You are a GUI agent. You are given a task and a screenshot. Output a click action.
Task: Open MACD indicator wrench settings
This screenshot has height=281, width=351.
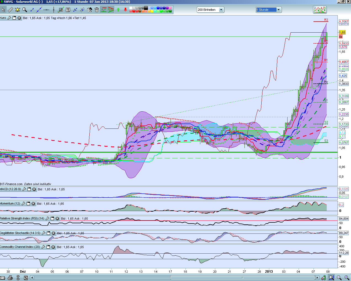[x=24, y=189]
